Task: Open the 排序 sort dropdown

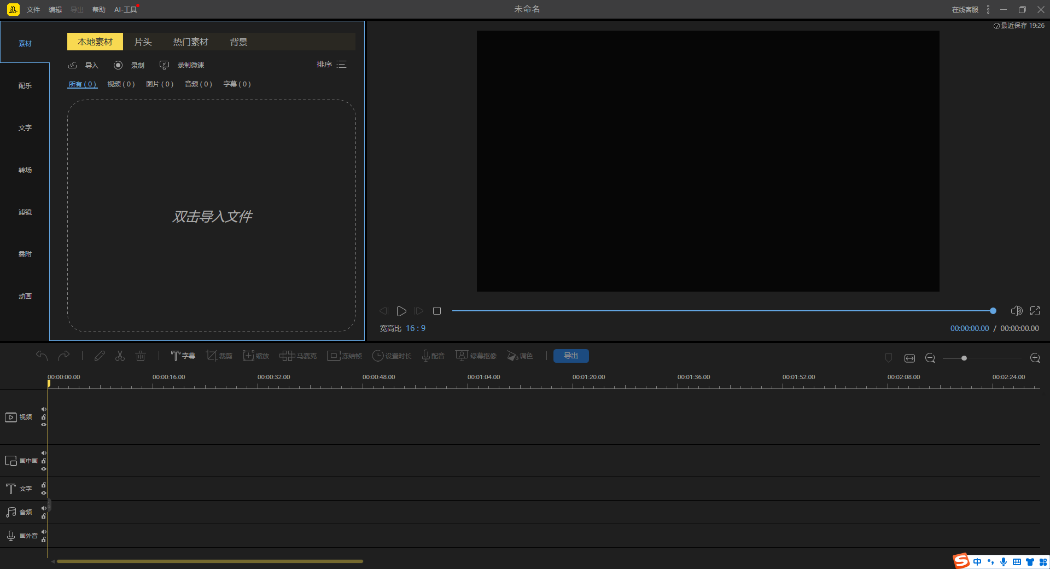Action: [331, 65]
